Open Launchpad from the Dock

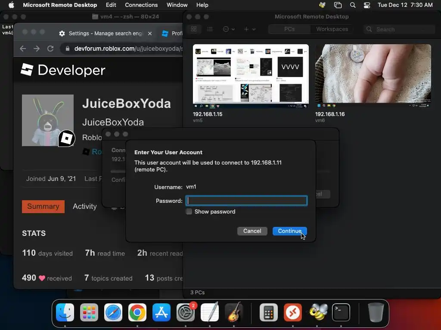click(x=89, y=312)
